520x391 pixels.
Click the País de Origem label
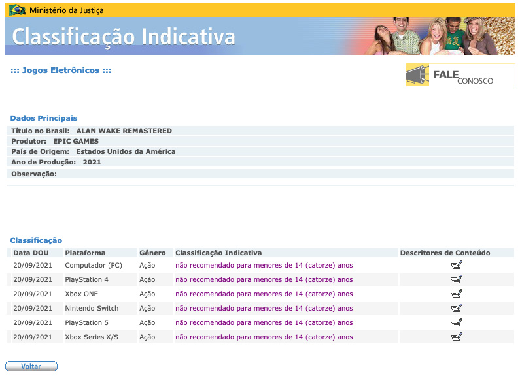coord(40,151)
